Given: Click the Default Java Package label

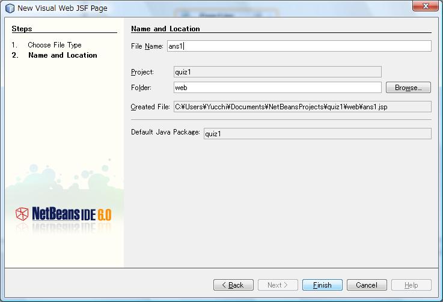Looking at the screenshot, I should [165, 132].
